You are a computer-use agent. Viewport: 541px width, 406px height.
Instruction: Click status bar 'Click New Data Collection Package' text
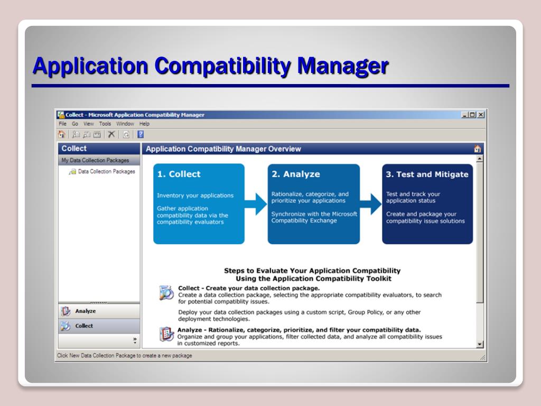125,356
